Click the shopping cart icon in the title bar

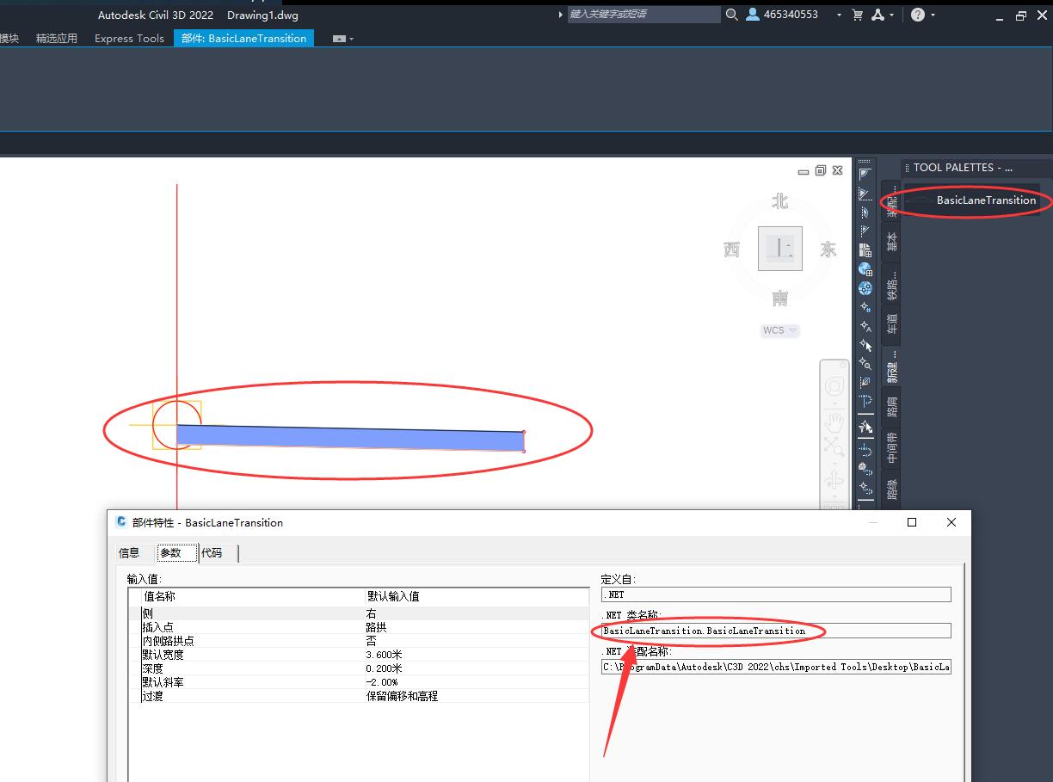click(x=857, y=15)
